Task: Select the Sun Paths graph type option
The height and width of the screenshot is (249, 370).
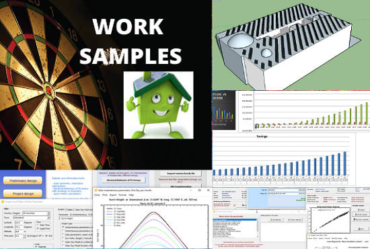Action: click(x=63, y=238)
